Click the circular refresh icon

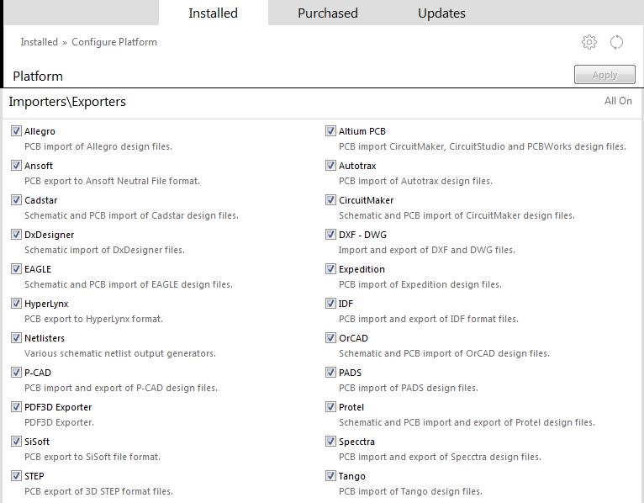[x=616, y=42]
